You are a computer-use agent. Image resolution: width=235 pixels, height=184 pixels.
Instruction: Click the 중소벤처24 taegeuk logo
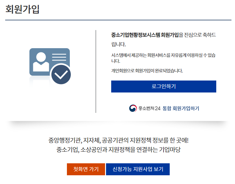click(x=133, y=108)
